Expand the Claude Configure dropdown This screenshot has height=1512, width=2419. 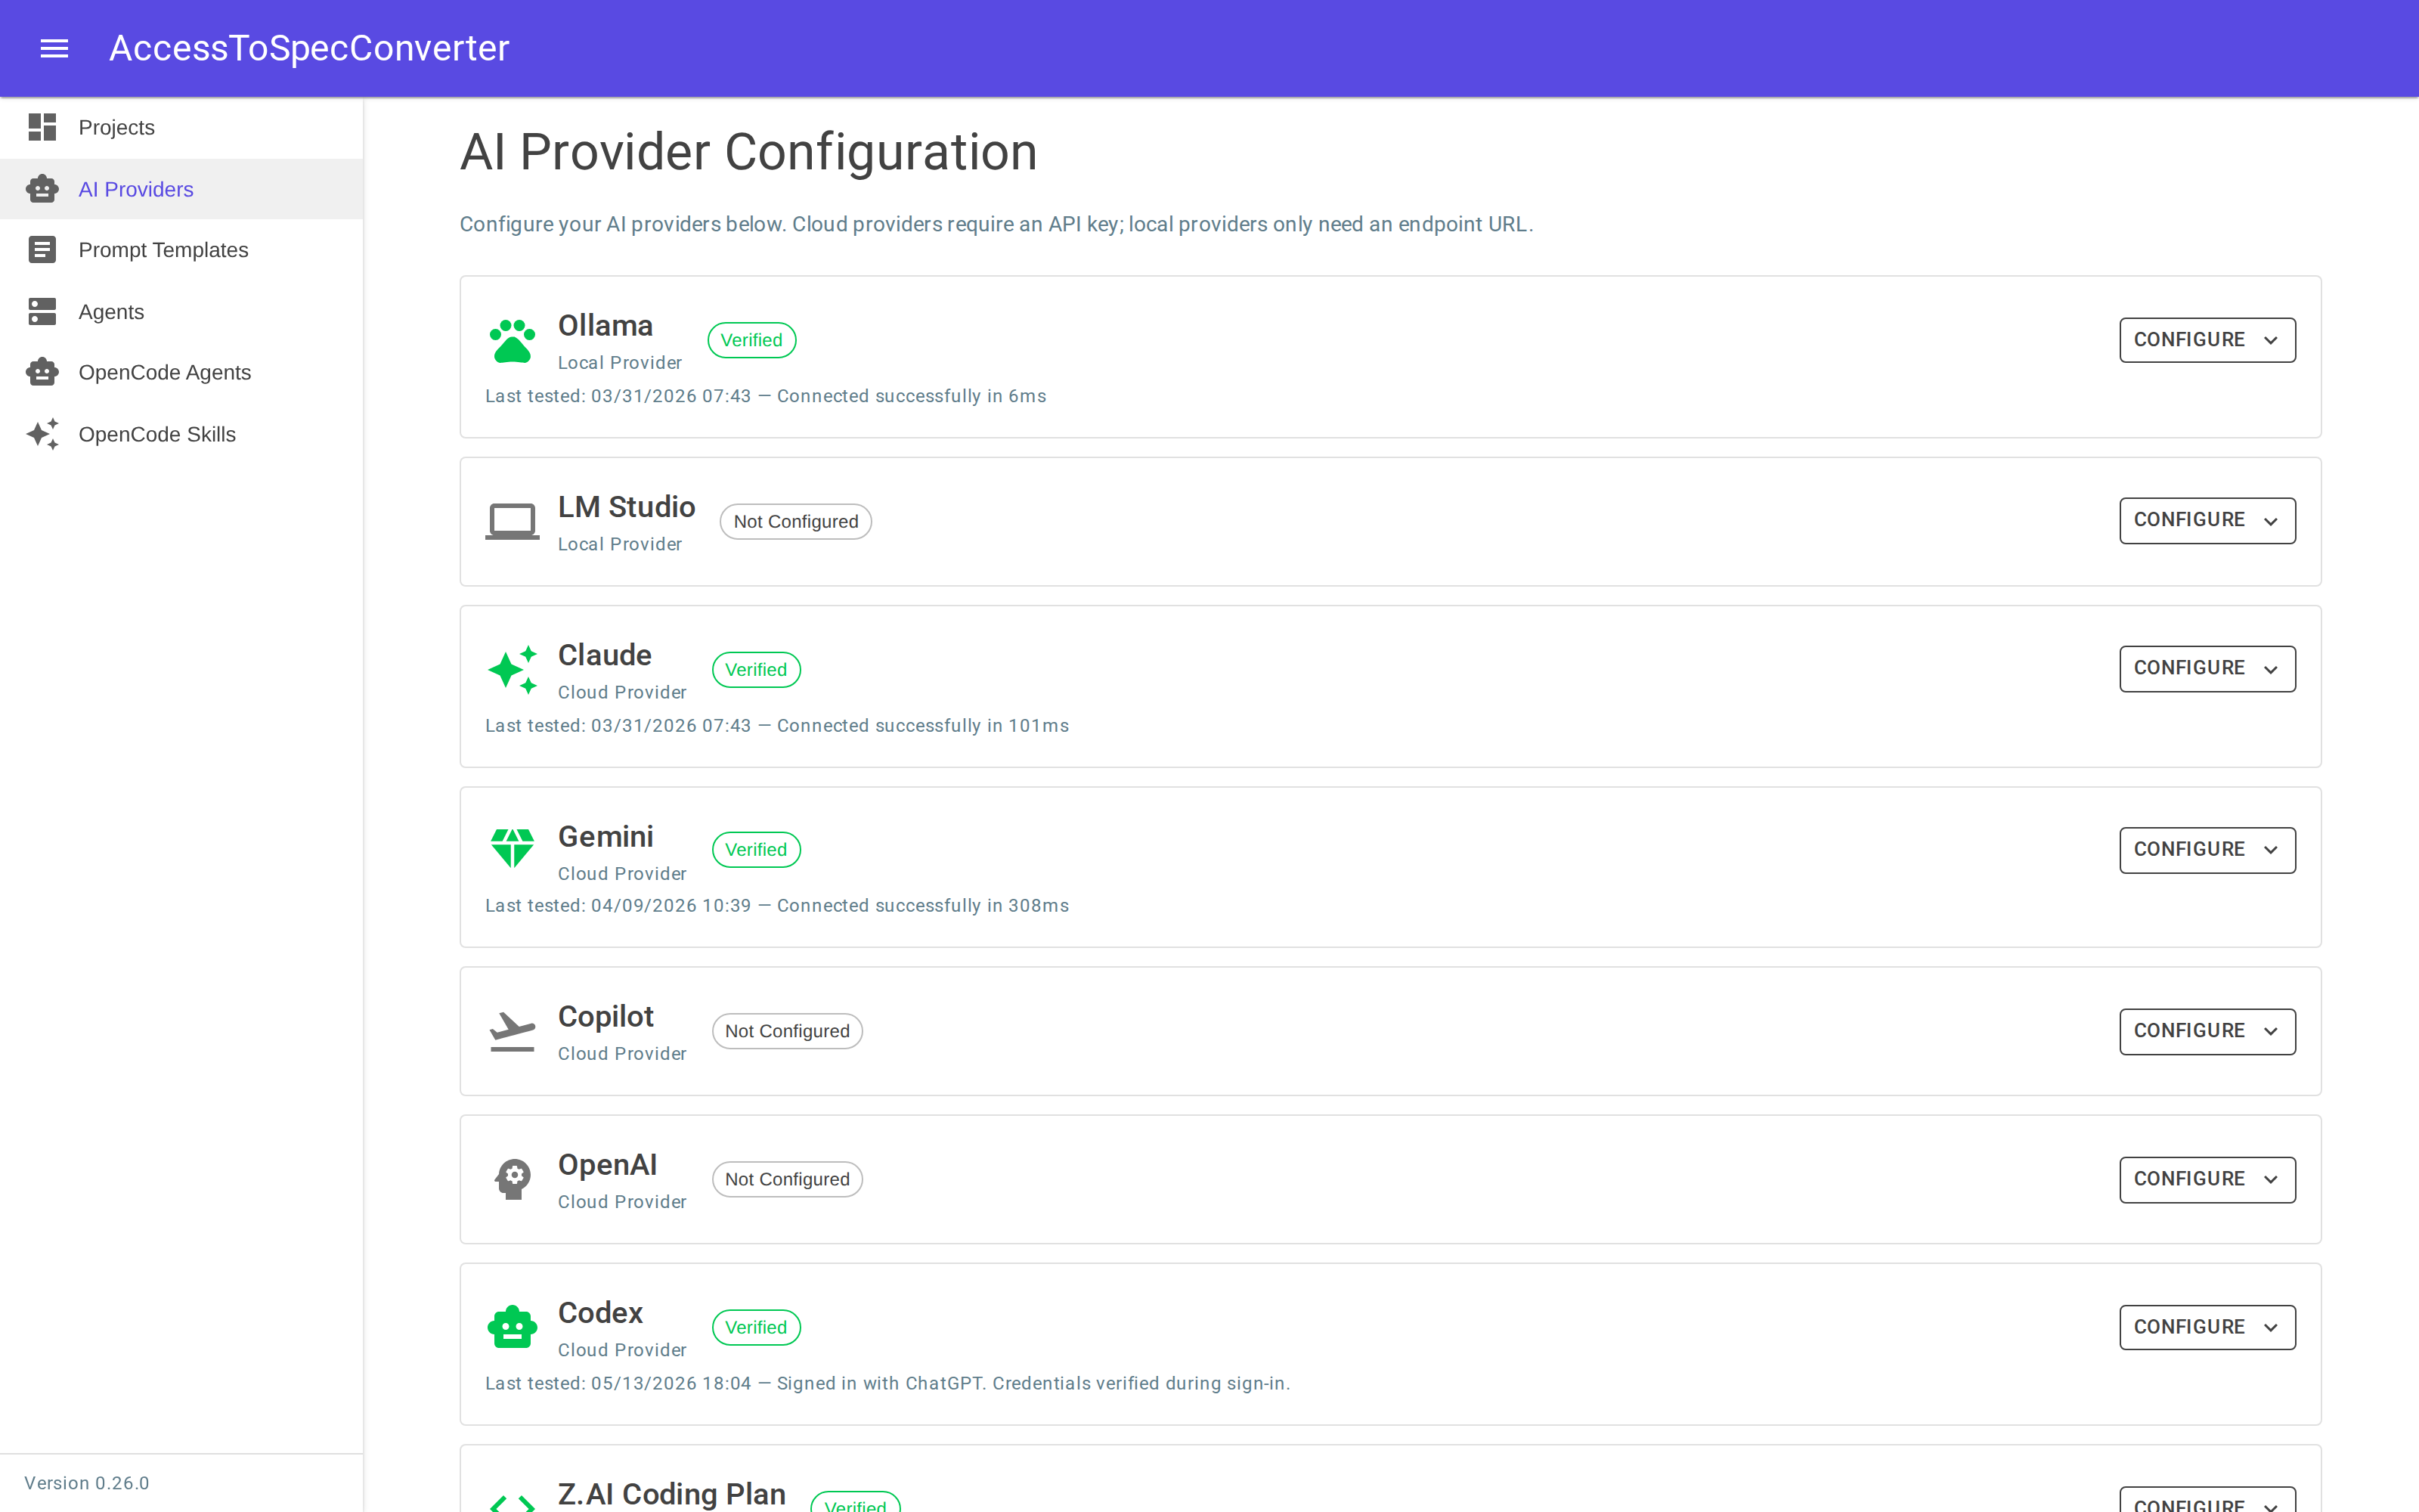point(2206,668)
